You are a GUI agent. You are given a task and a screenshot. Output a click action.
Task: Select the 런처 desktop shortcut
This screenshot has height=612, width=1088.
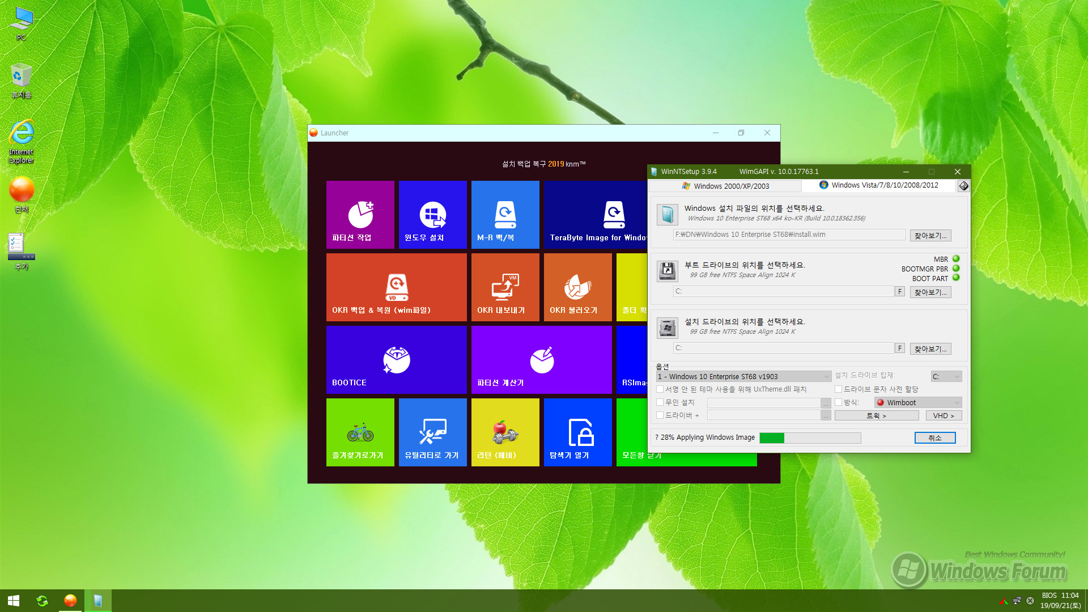click(x=21, y=195)
